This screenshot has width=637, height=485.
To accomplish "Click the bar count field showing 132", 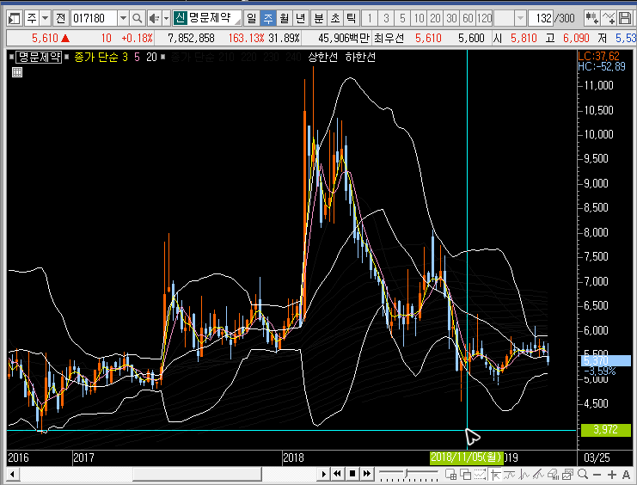I will pos(542,18).
